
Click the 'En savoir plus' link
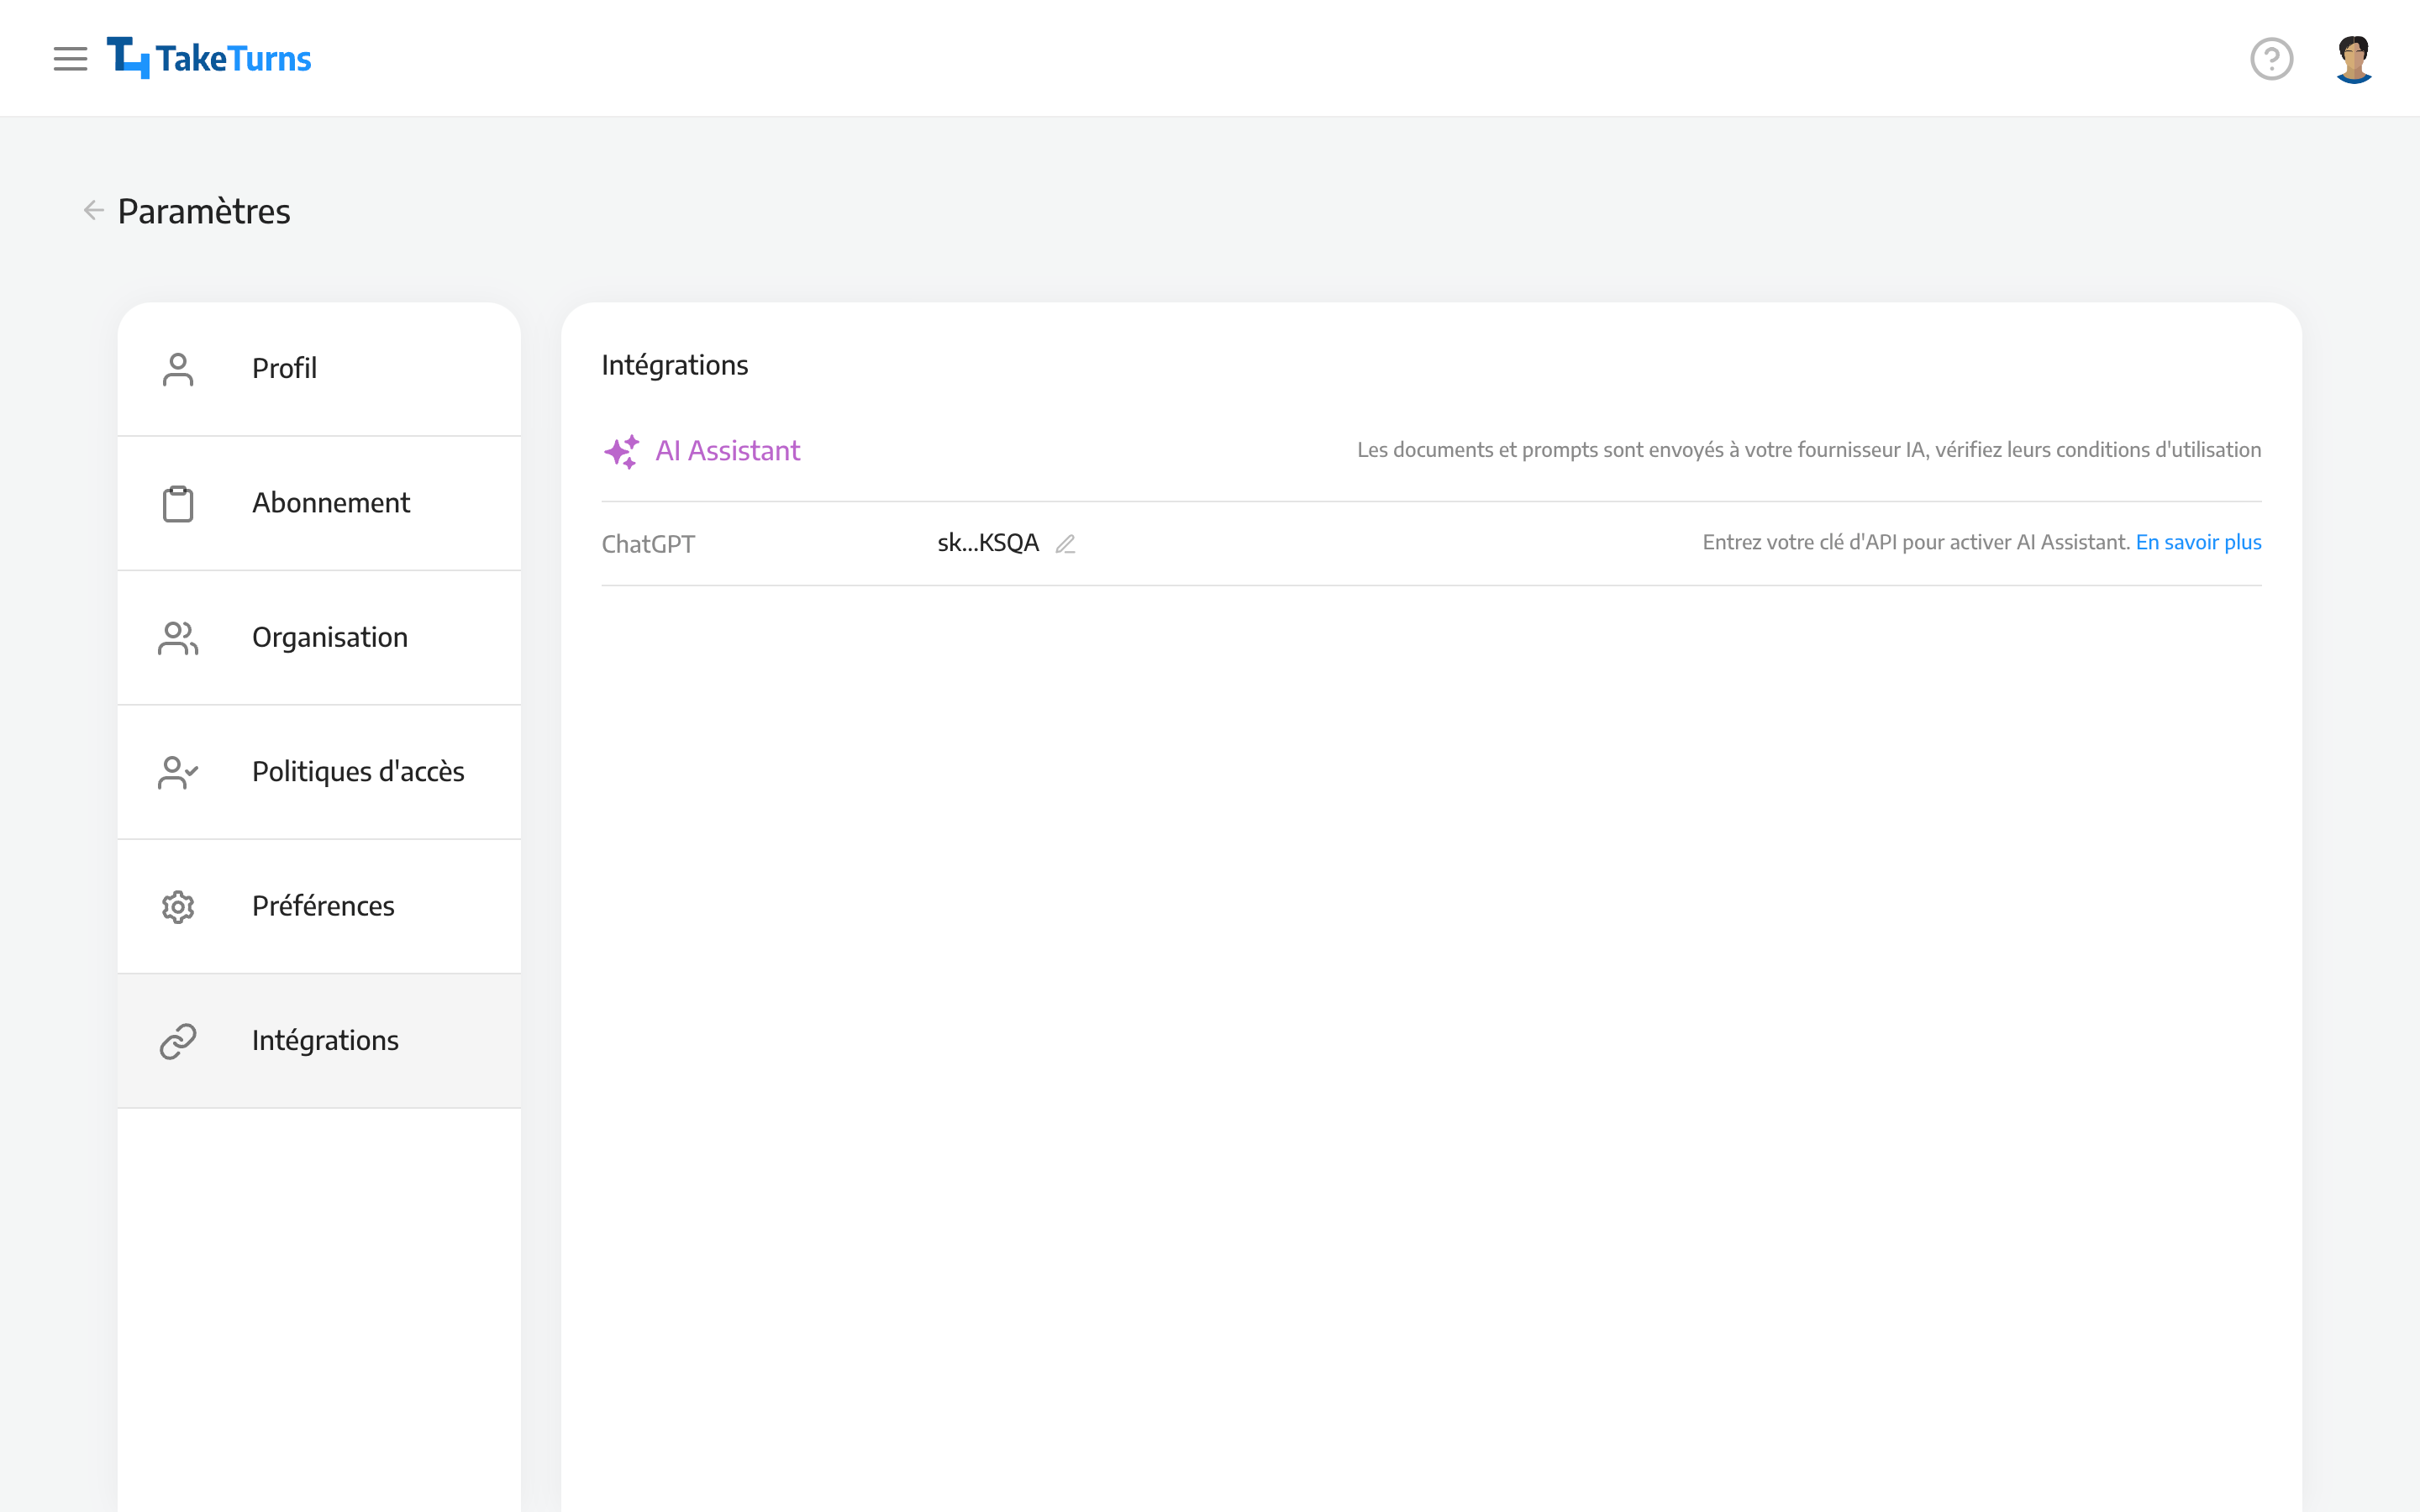pyautogui.click(x=2199, y=542)
